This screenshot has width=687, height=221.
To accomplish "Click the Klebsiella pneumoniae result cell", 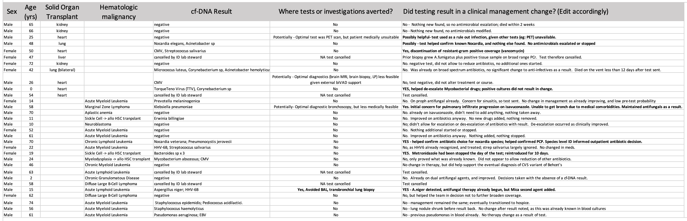I will click(173, 107).
